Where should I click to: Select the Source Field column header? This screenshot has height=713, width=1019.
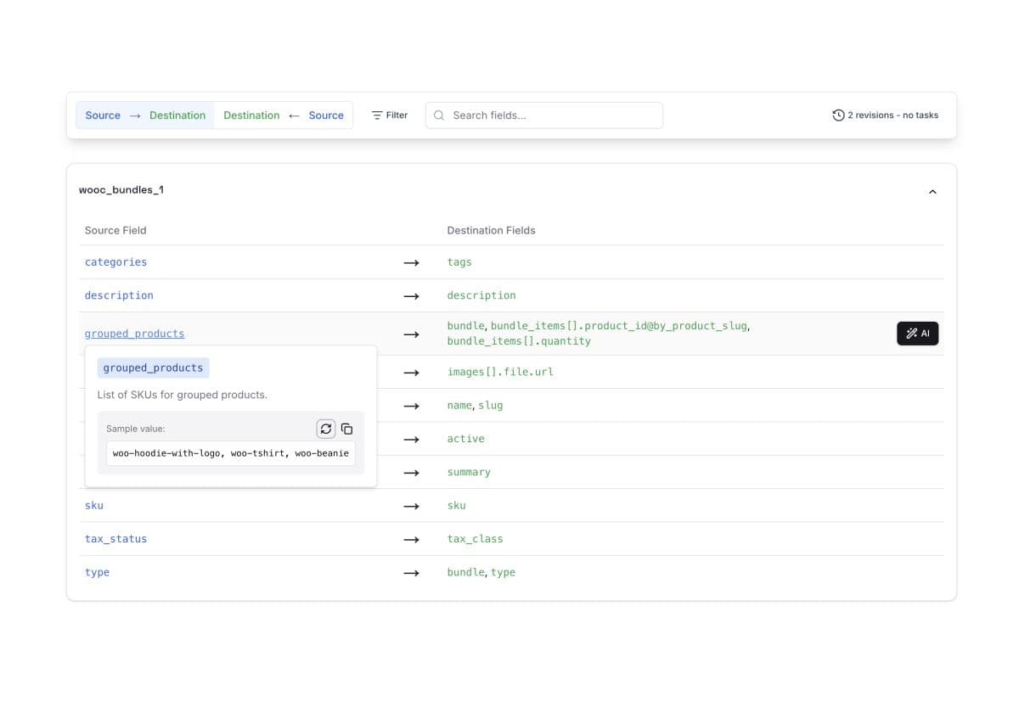[115, 230]
